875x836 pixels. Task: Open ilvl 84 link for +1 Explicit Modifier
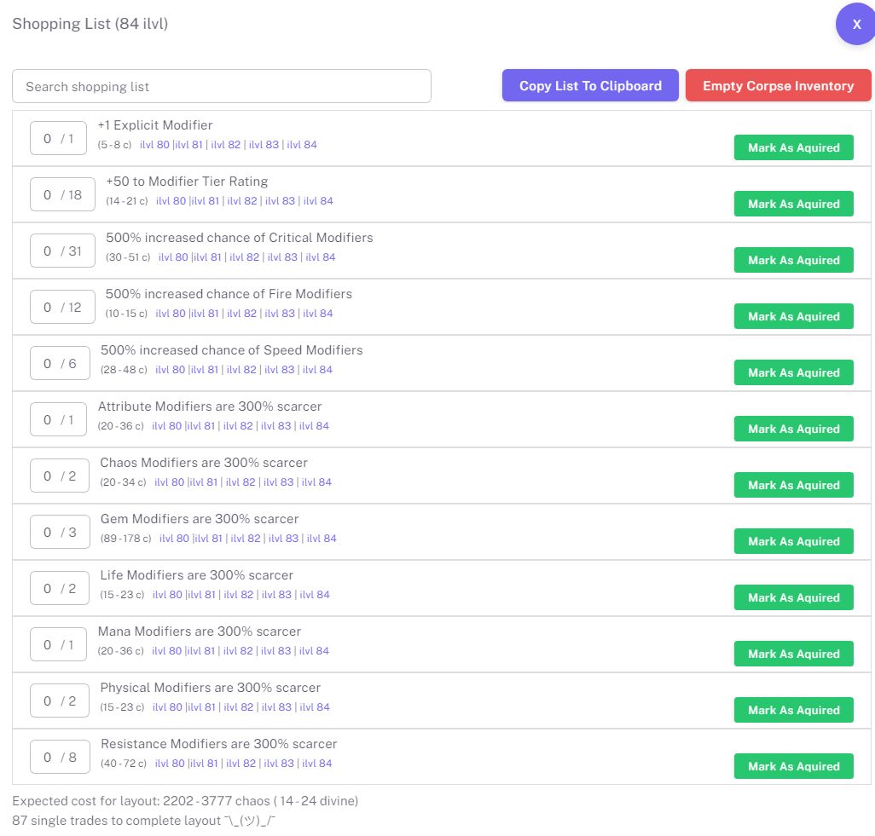click(302, 145)
